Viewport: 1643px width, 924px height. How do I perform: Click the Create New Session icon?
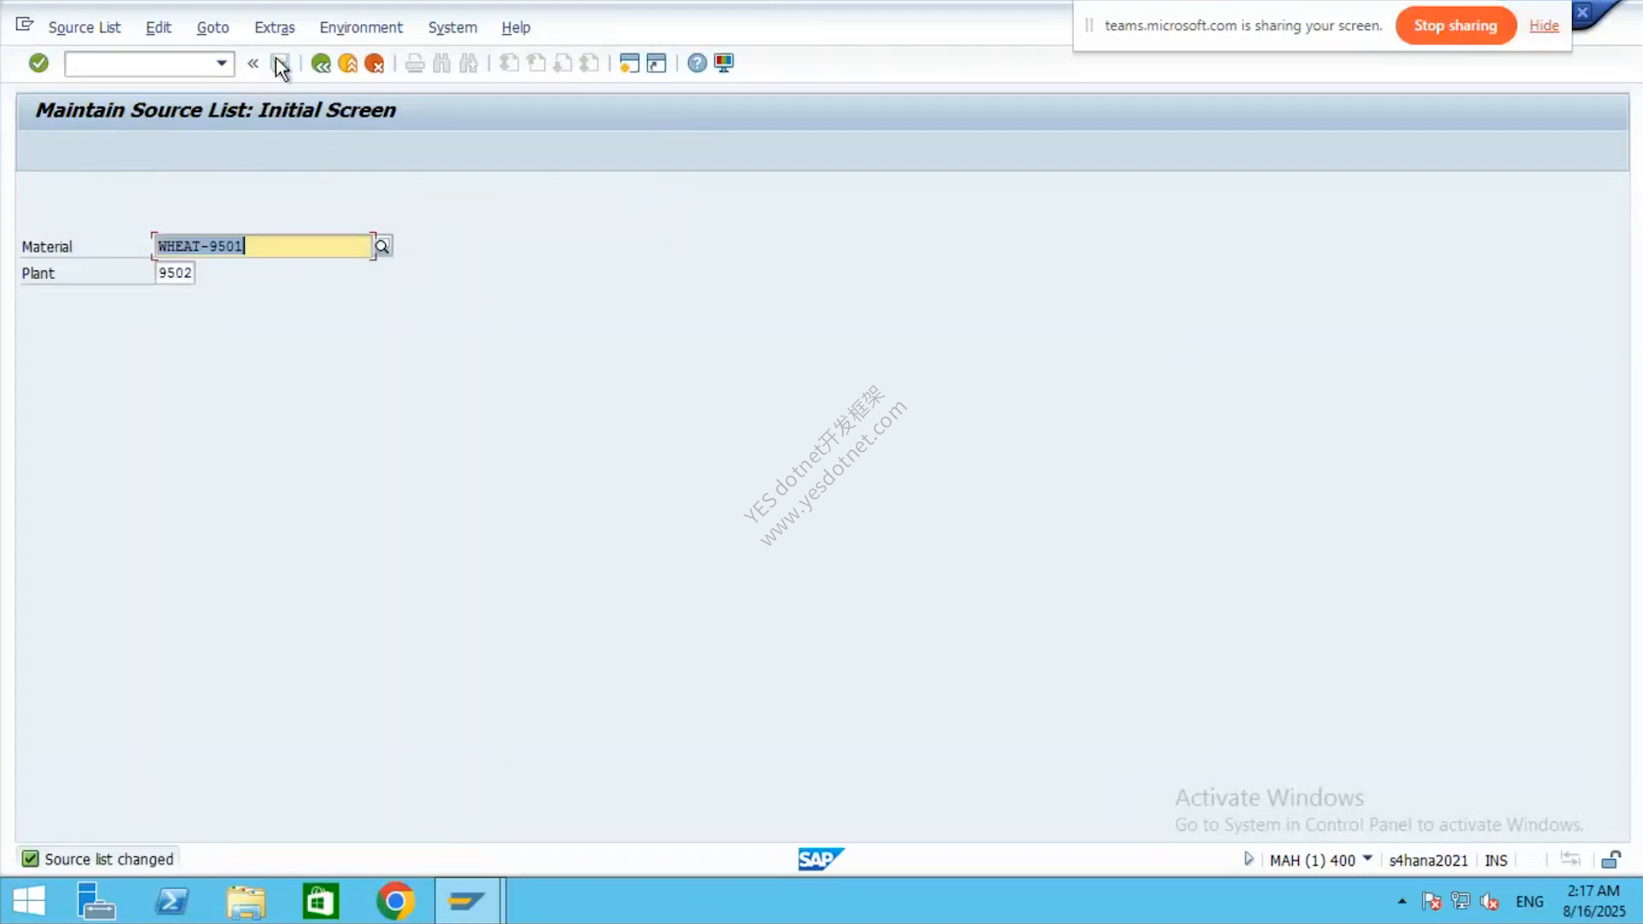pos(629,63)
